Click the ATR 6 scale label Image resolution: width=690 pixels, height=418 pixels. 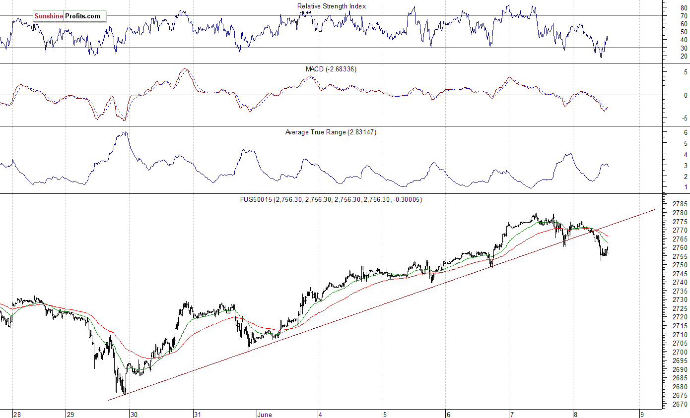686,132
